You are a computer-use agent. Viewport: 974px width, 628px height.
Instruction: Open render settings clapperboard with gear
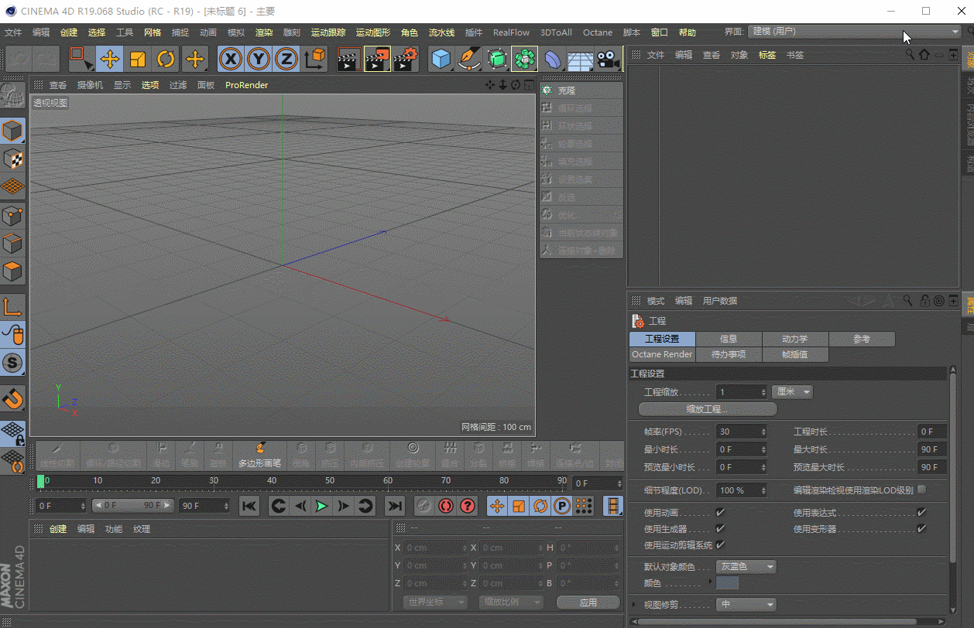[406, 59]
